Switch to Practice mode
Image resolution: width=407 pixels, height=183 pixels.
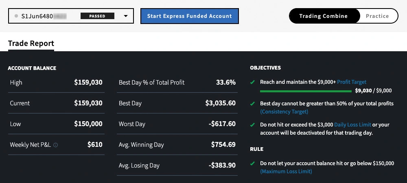point(377,16)
